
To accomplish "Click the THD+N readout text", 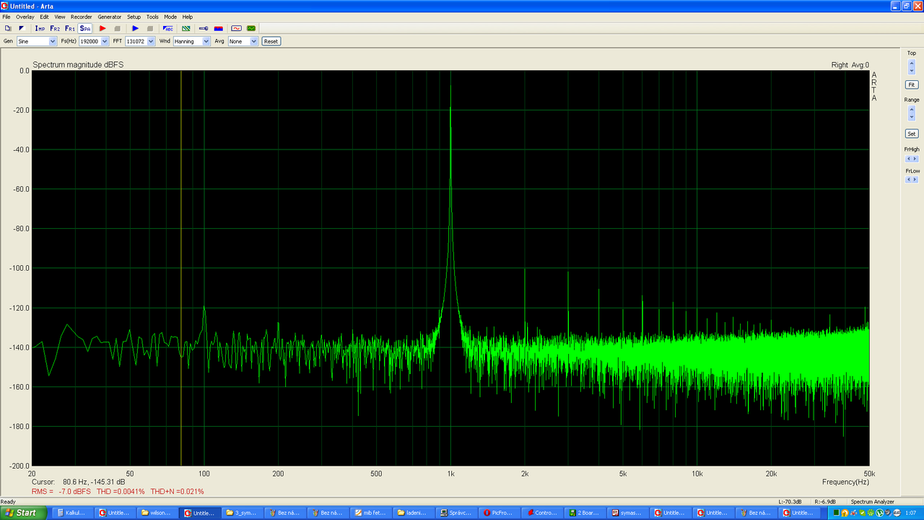I will click(x=177, y=491).
